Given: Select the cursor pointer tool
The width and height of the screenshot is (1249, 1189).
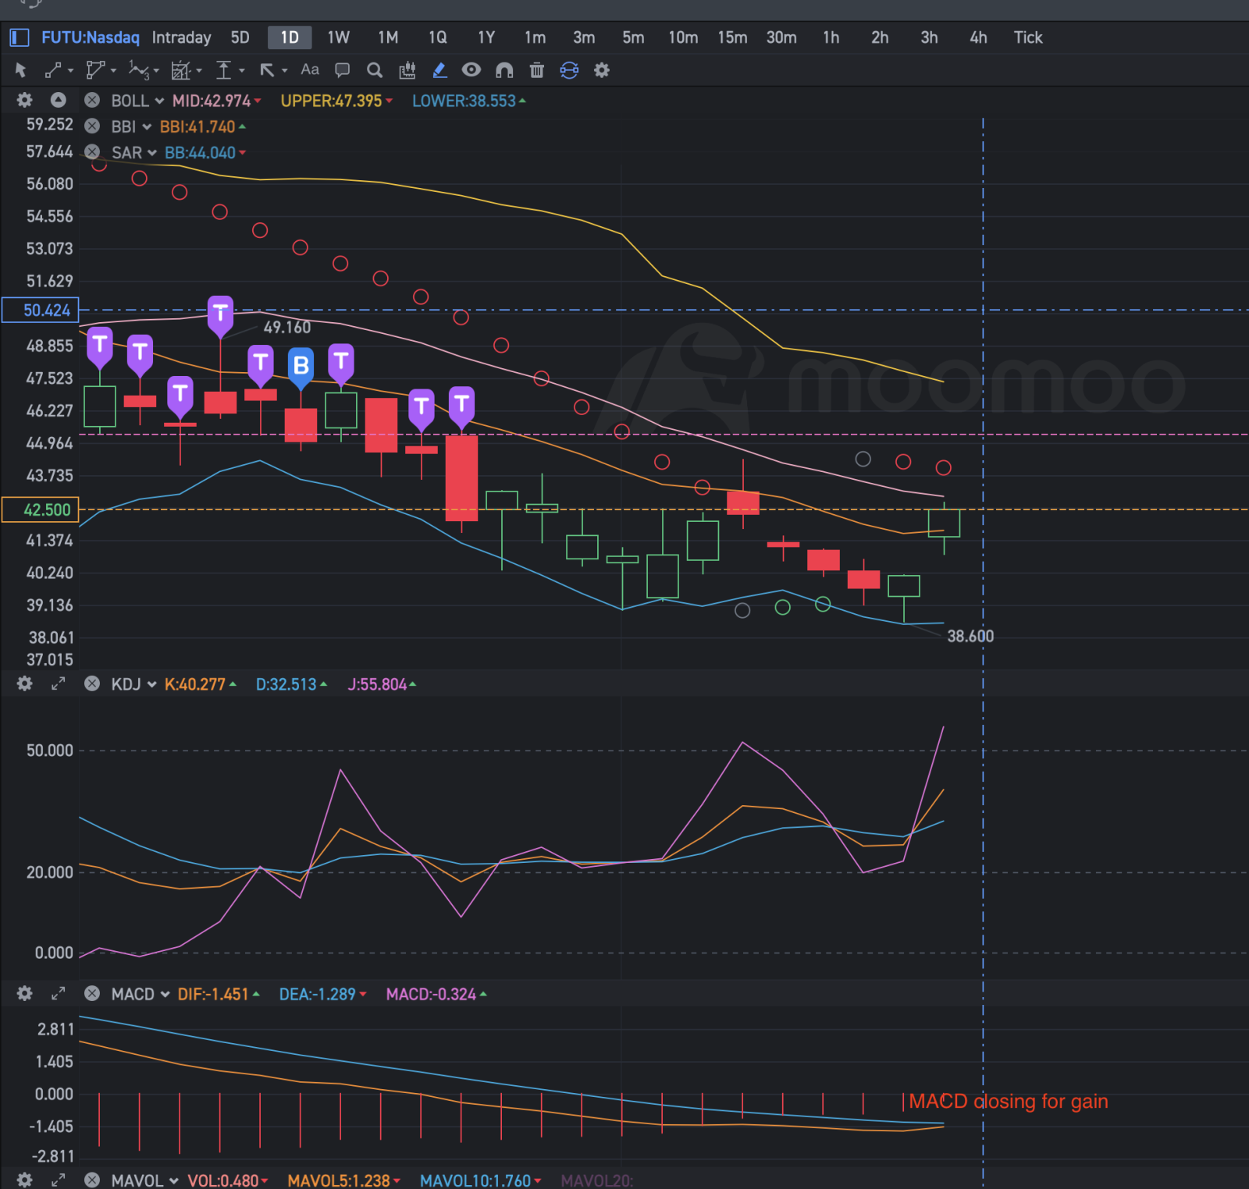Looking at the screenshot, I should click(21, 70).
